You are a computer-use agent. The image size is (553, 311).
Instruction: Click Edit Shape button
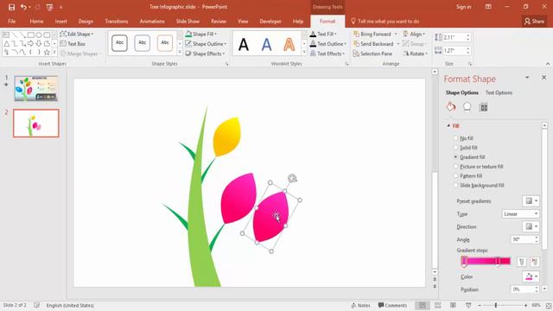[x=77, y=34]
